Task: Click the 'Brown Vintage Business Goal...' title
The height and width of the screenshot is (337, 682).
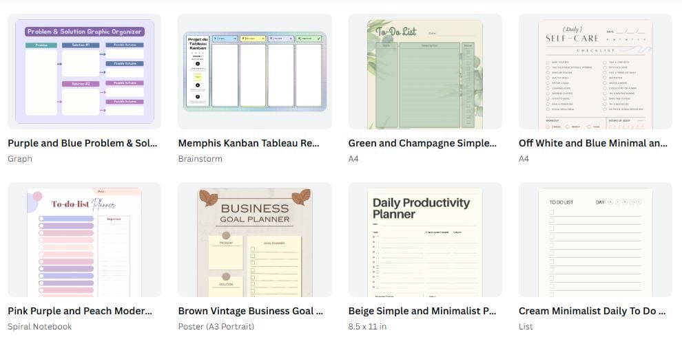Action: coord(251,311)
